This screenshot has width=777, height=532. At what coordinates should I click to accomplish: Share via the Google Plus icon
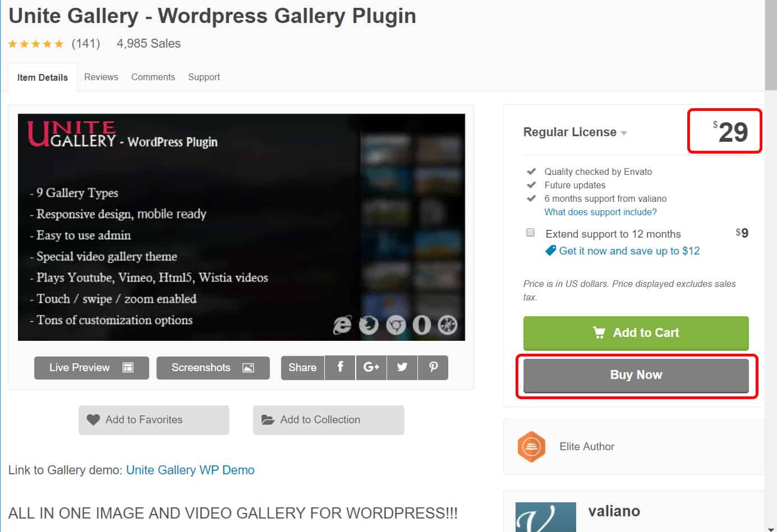[371, 368]
